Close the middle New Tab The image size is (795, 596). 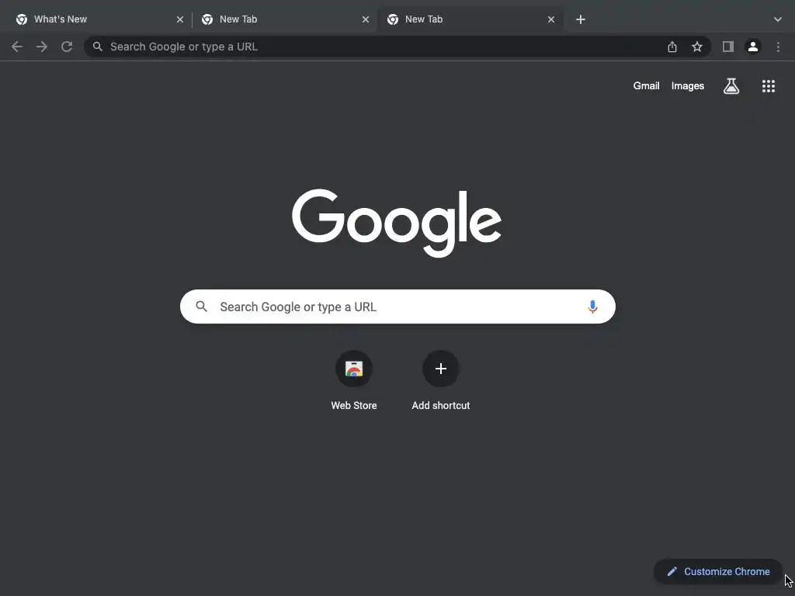366,19
